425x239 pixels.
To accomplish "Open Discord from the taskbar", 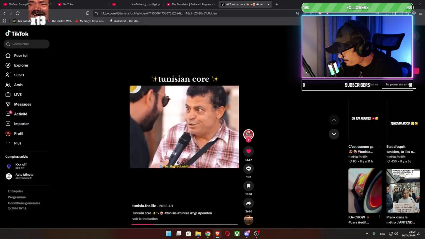I will click(x=247, y=234).
